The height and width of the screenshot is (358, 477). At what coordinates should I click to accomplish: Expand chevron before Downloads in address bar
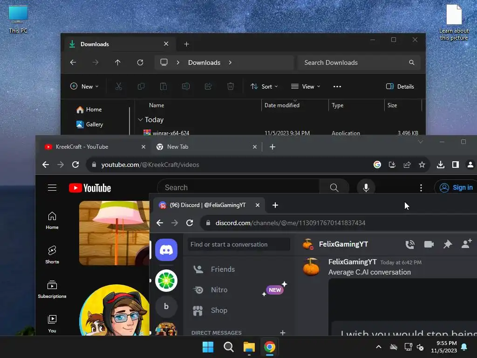click(x=178, y=62)
